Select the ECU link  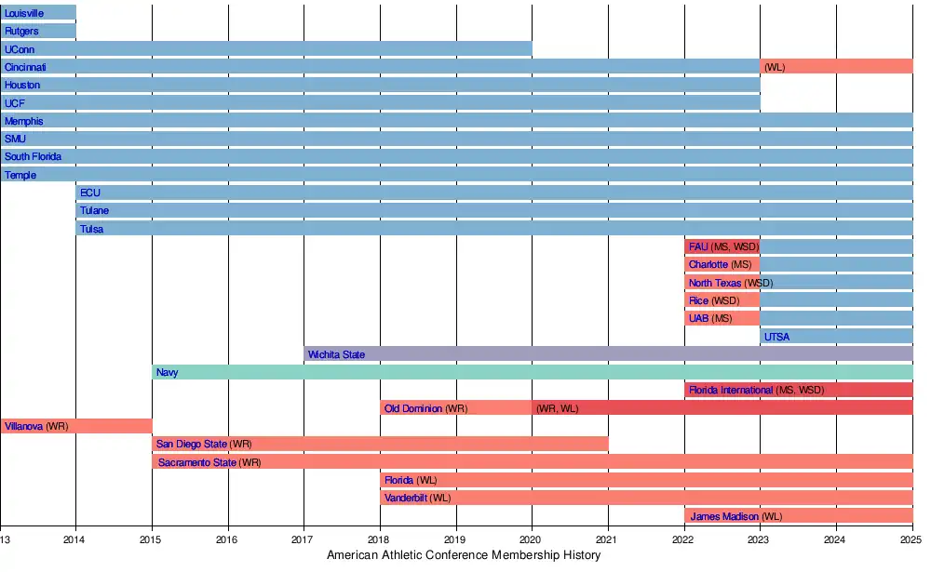90,193
